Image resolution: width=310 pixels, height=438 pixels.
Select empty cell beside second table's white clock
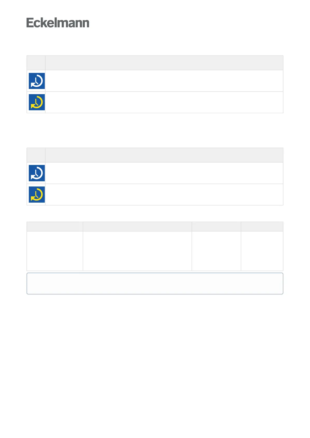pos(164,173)
